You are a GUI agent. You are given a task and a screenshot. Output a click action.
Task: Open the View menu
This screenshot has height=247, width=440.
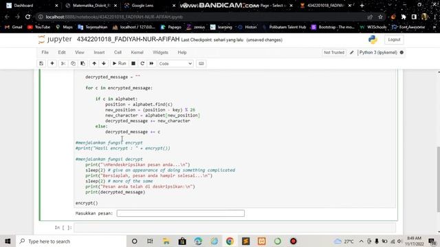click(x=80, y=52)
